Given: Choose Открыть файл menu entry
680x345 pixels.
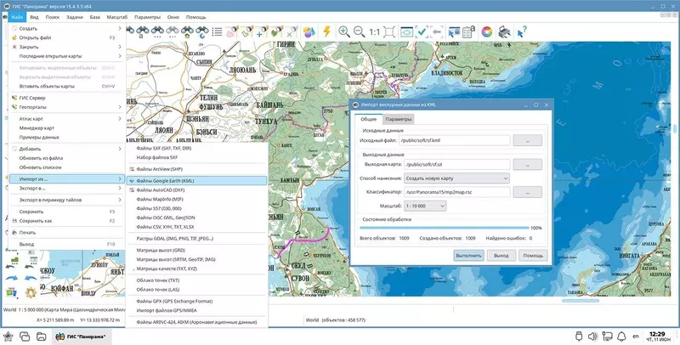Looking at the screenshot, I should [67, 37].
